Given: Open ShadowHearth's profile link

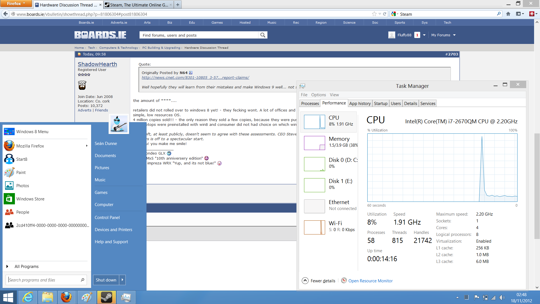Looking at the screenshot, I should [x=97, y=64].
